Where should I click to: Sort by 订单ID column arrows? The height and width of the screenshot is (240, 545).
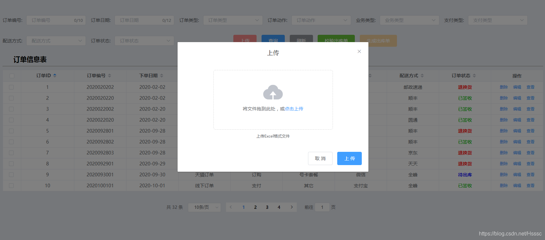pos(55,76)
